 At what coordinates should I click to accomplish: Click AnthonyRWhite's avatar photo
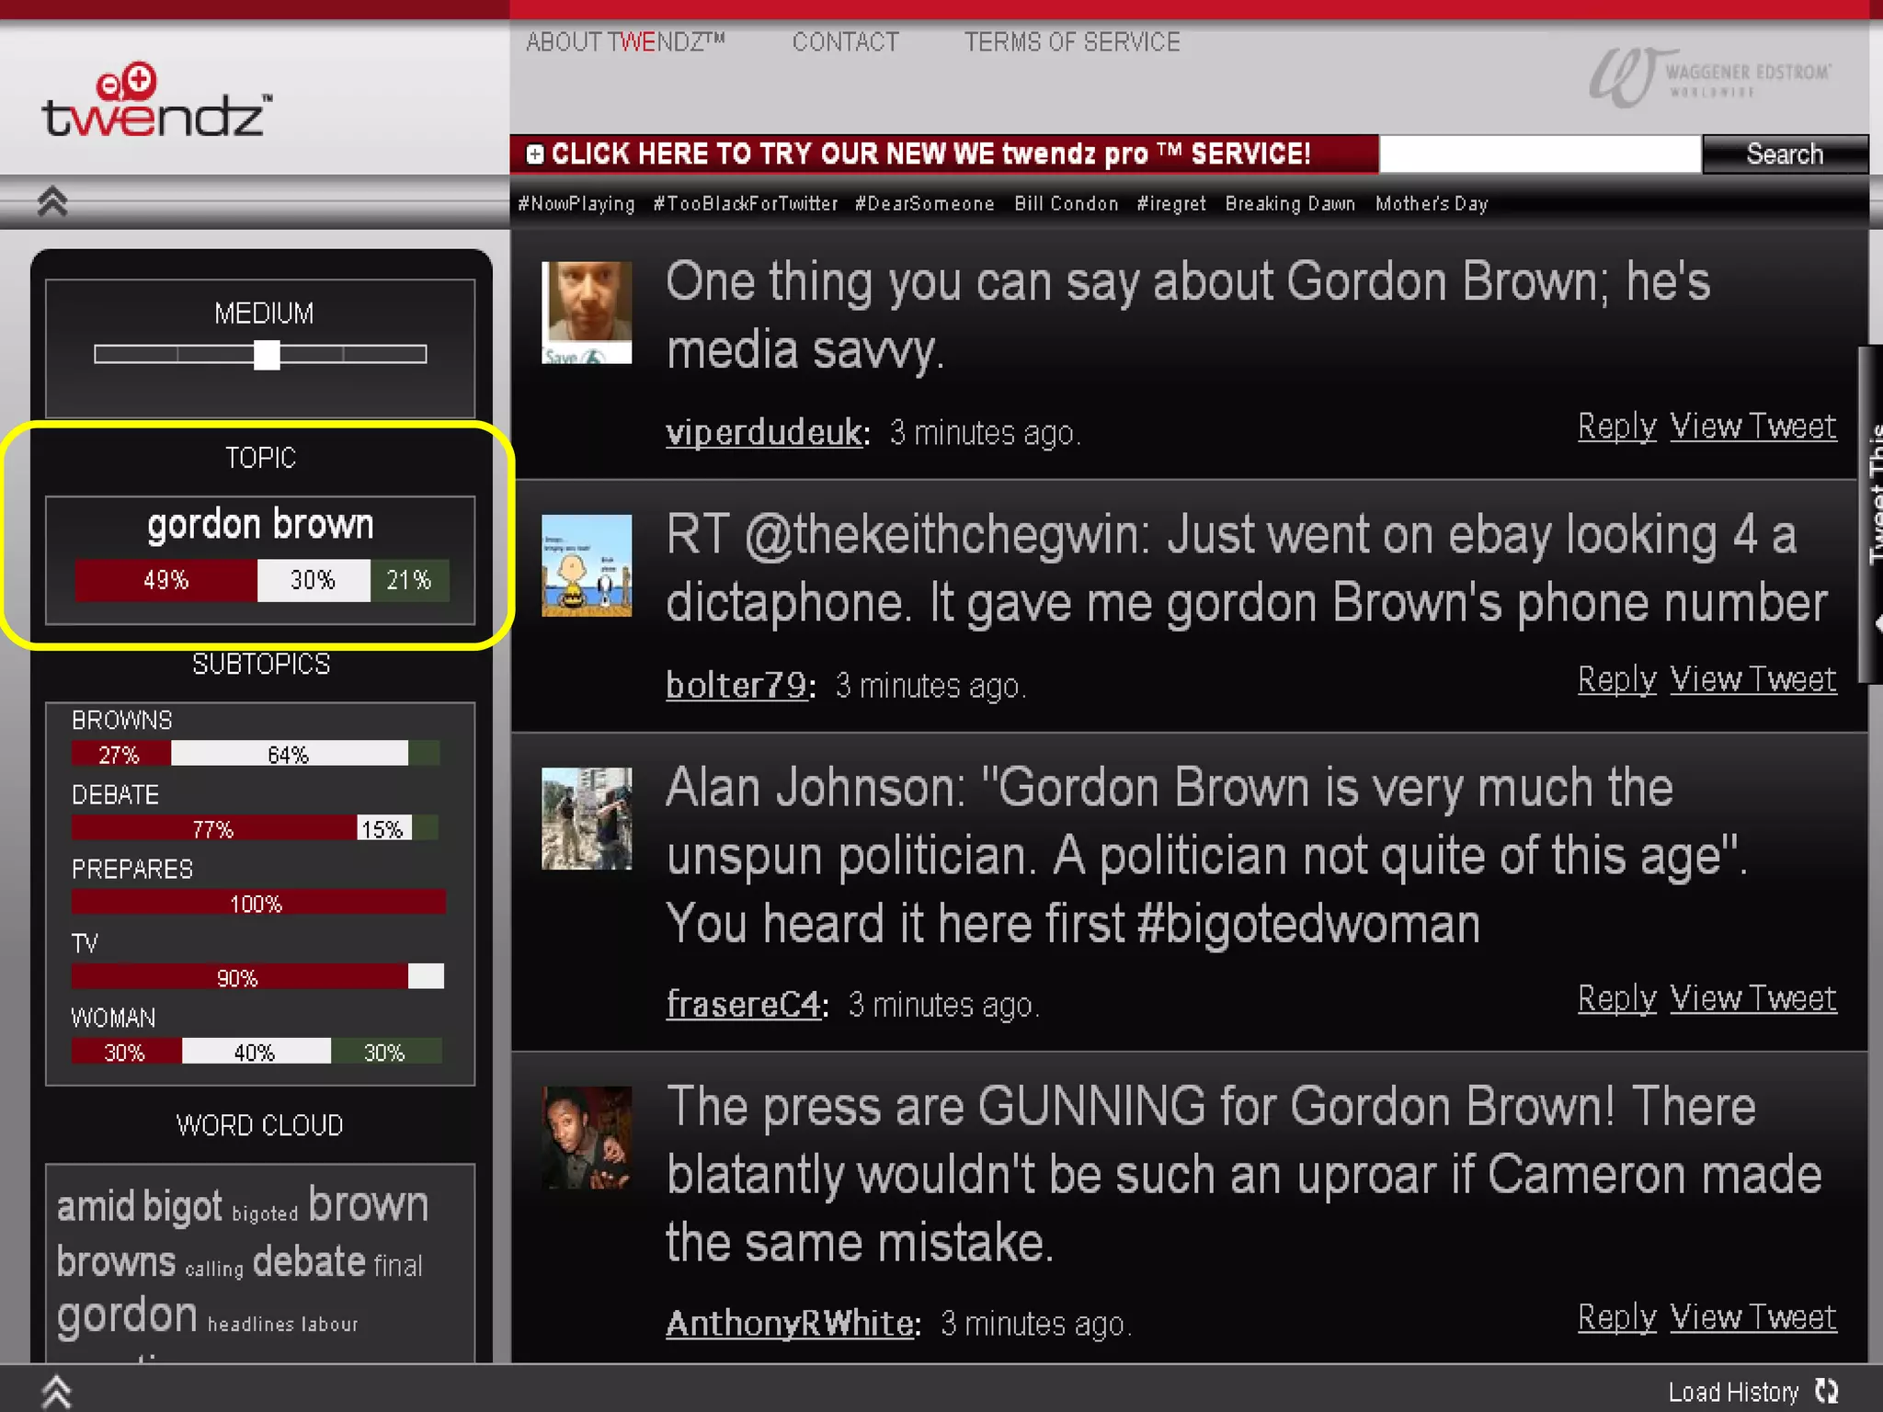tap(587, 1138)
